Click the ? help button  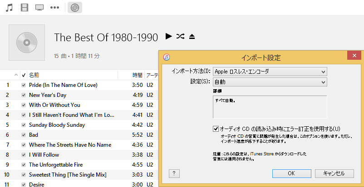pos(174,173)
